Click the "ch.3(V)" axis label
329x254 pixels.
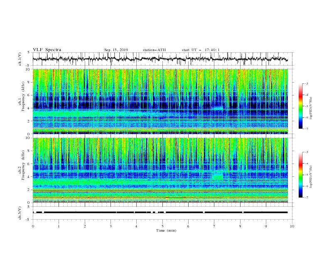point(20,213)
